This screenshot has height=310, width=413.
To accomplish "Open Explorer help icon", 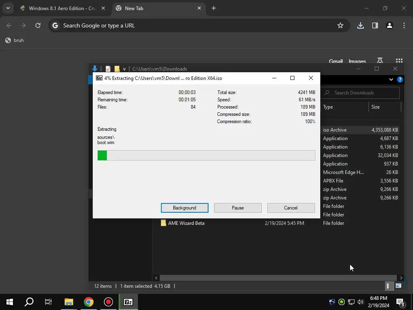I will [x=400, y=80].
